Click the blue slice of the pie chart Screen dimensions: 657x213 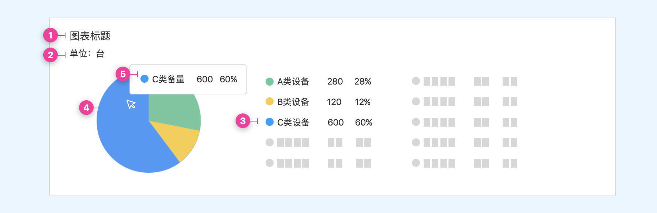(x=128, y=139)
